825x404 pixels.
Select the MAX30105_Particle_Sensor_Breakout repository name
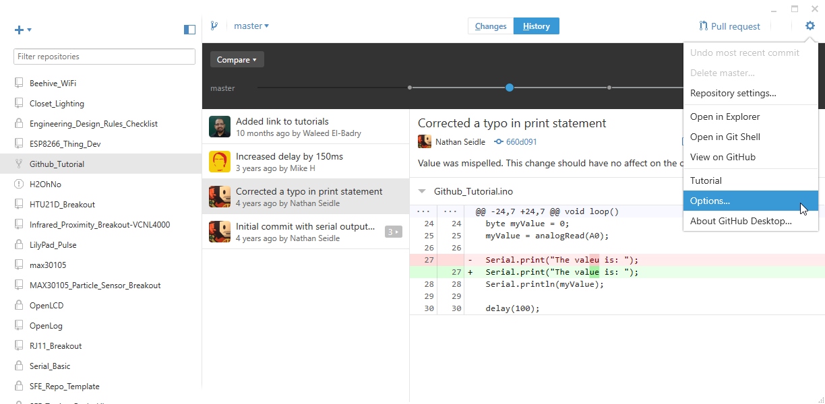(x=95, y=285)
